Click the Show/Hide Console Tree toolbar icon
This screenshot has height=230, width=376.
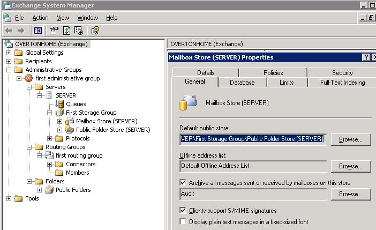pos(38,31)
